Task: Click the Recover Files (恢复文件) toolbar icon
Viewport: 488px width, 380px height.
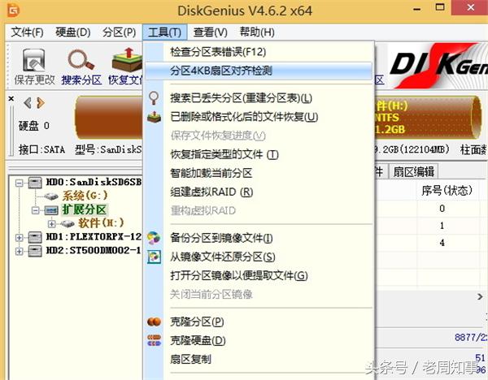Action: (127, 59)
